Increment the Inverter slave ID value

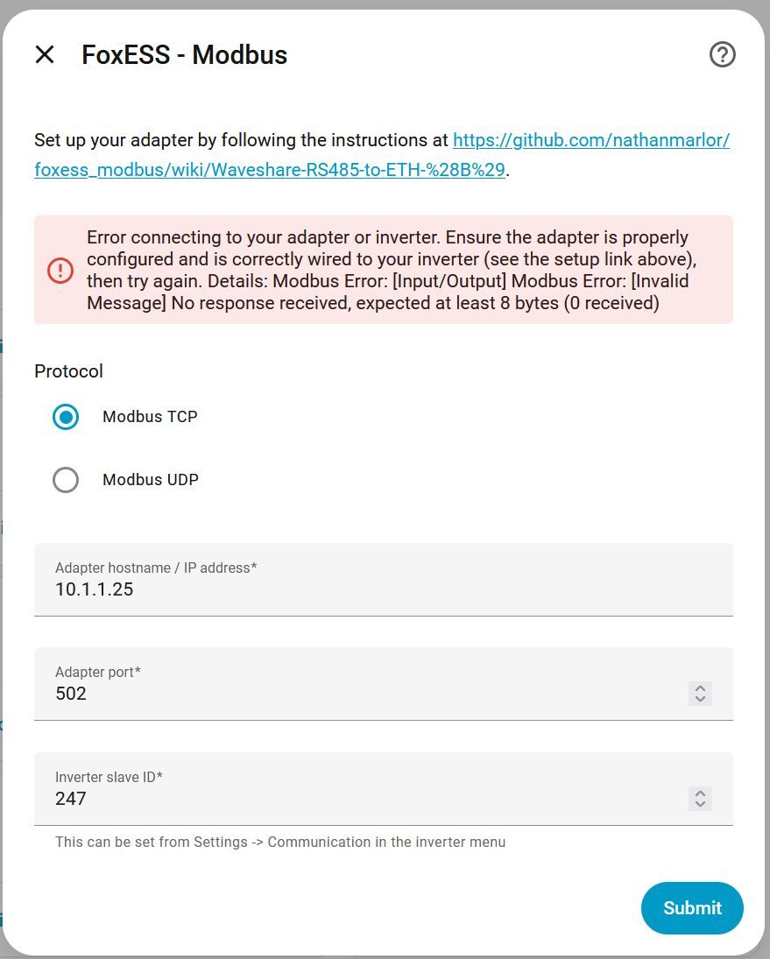pos(700,793)
